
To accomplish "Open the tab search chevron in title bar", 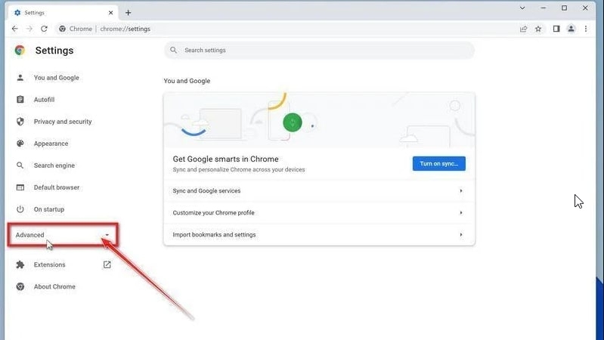I will pos(522,8).
